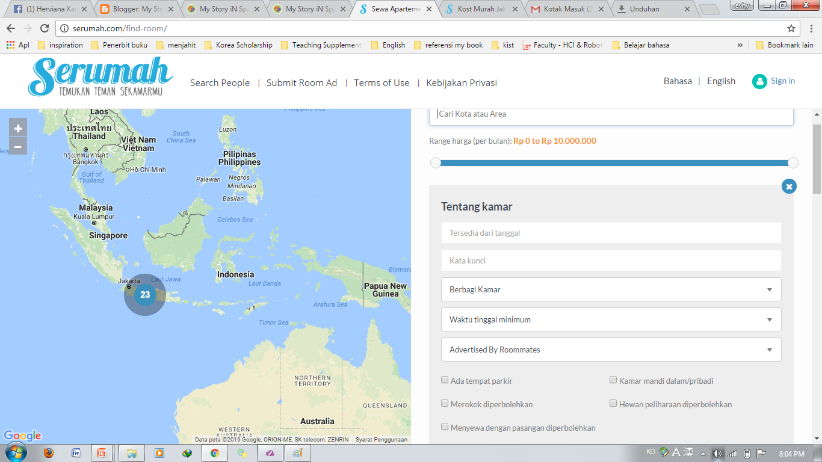Screen dimensions: 822x462
Task: Open the media player taskbar icon
Action: tap(159, 453)
